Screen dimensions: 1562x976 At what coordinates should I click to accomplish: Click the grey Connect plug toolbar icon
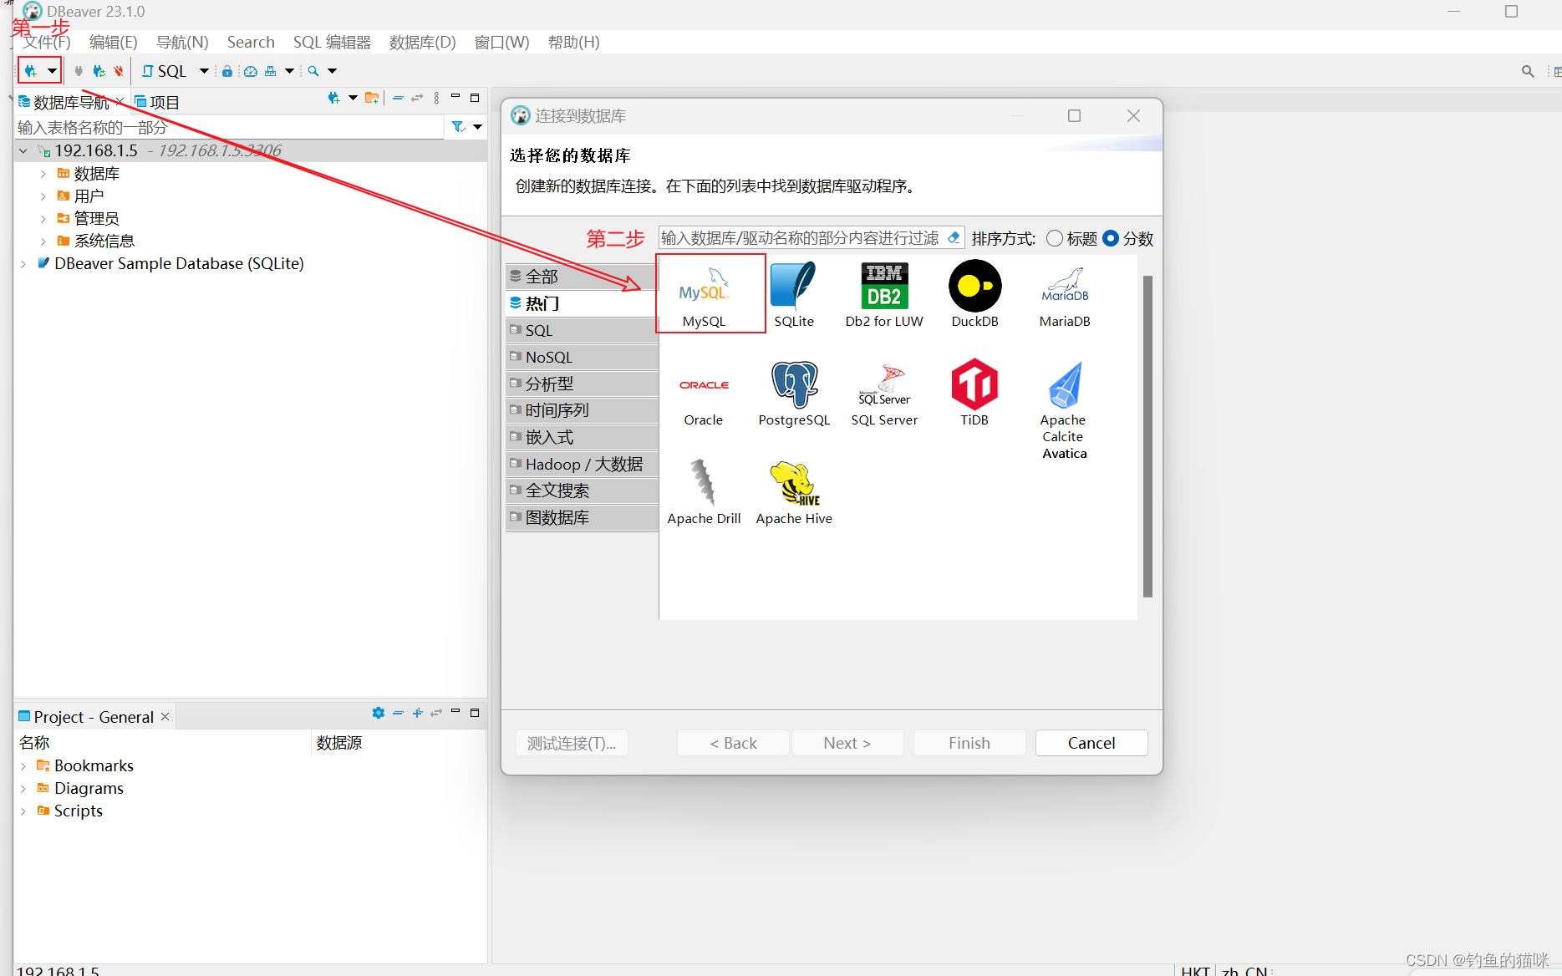click(79, 71)
